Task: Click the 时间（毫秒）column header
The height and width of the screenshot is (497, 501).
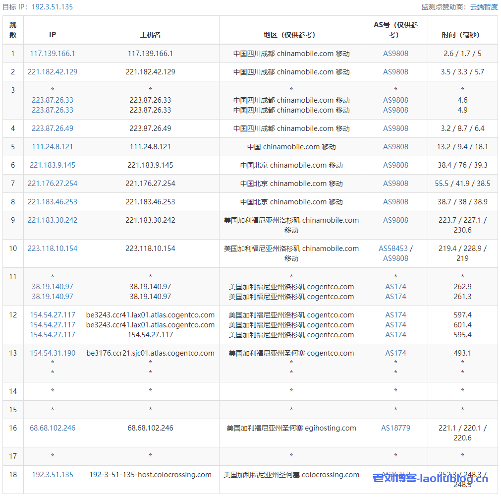Action: 462,35
